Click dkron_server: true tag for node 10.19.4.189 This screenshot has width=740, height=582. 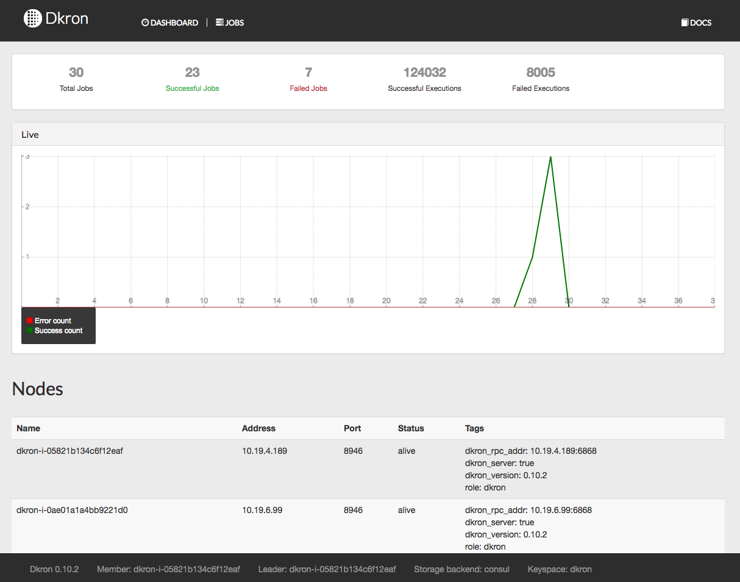coord(499,463)
